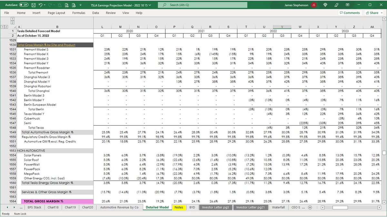The width and height of the screenshot is (387, 217).
Task: Switch to the Insert ribbon tab
Action: click(36, 13)
